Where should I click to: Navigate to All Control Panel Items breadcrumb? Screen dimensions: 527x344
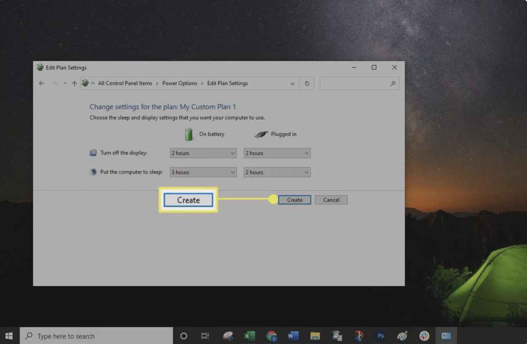(125, 83)
